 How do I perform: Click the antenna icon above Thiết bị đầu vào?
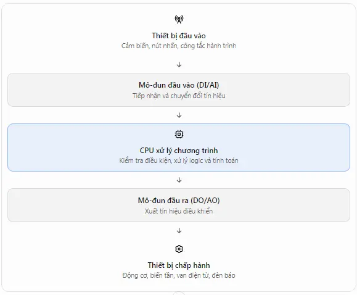point(179,19)
